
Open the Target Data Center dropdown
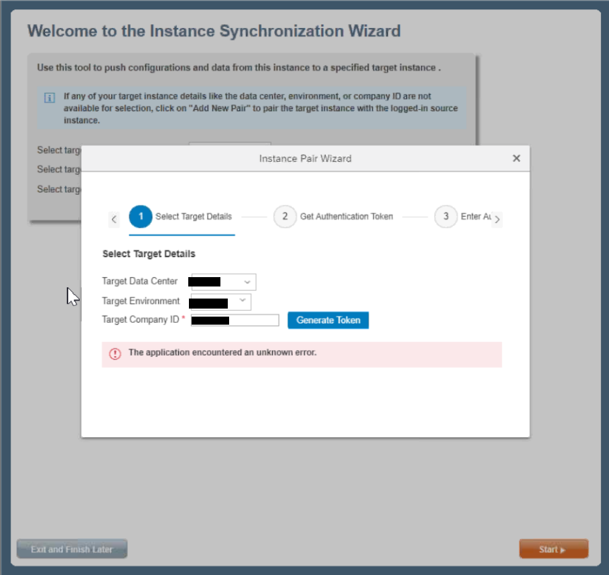tap(223, 282)
